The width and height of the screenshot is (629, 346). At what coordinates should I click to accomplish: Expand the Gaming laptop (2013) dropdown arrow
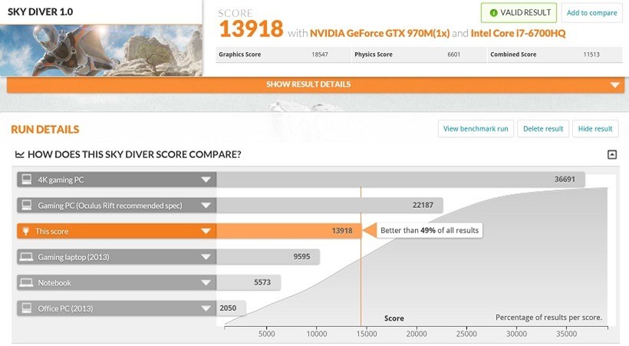(206, 257)
